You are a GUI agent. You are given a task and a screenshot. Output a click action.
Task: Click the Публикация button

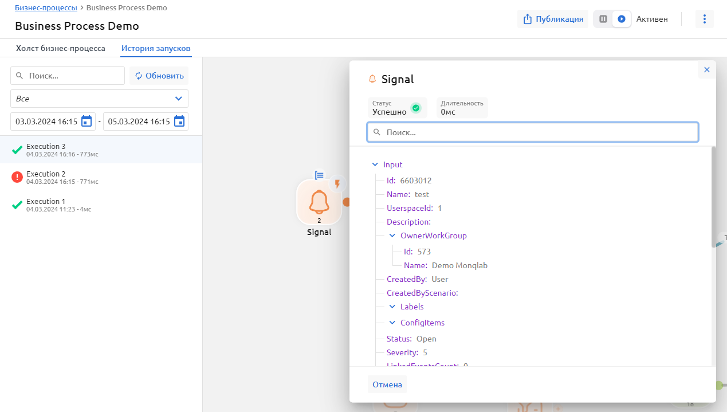[553, 19]
